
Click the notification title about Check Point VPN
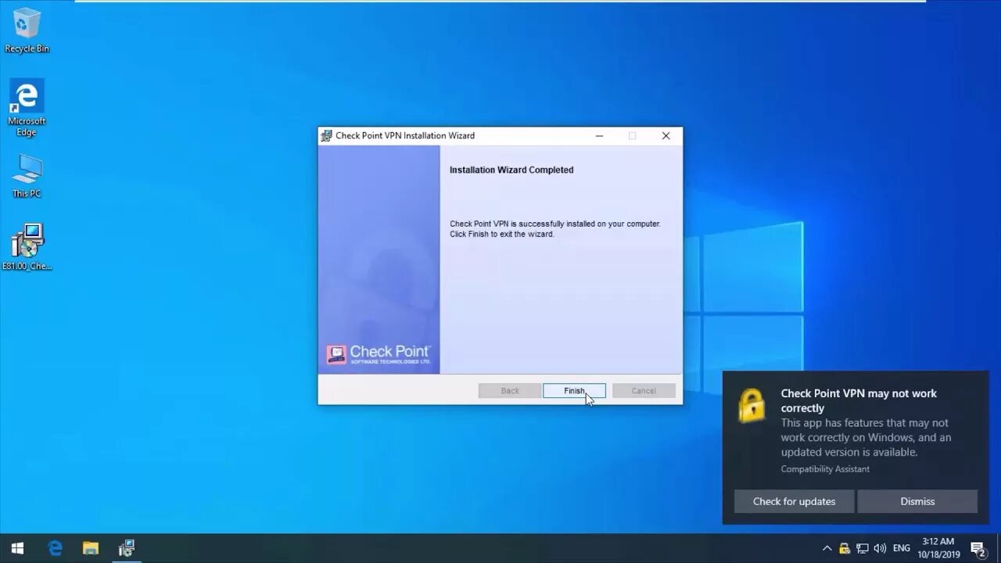point(859,400)
